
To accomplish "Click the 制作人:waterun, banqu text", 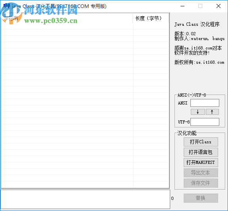I will pyautogui.click(x=199, y=38).
